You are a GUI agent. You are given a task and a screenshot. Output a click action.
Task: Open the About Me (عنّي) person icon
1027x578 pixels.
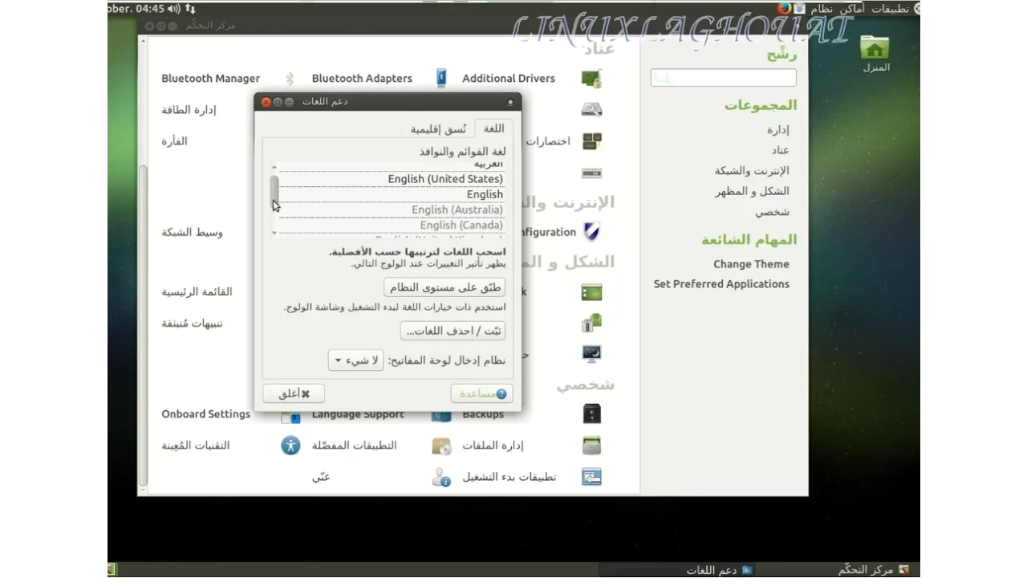pyautogui.click(x=441, y=477)
